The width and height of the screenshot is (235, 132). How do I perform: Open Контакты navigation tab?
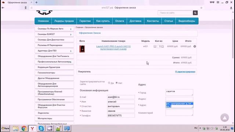153,21
